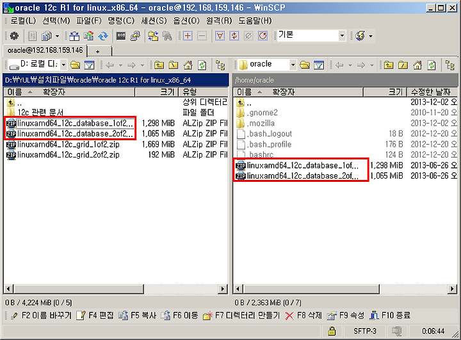
Task: Go to local root directory icon
Action: point(174,65)
